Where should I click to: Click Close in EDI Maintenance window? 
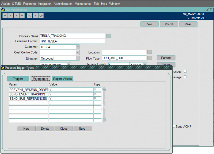point(188,24)
